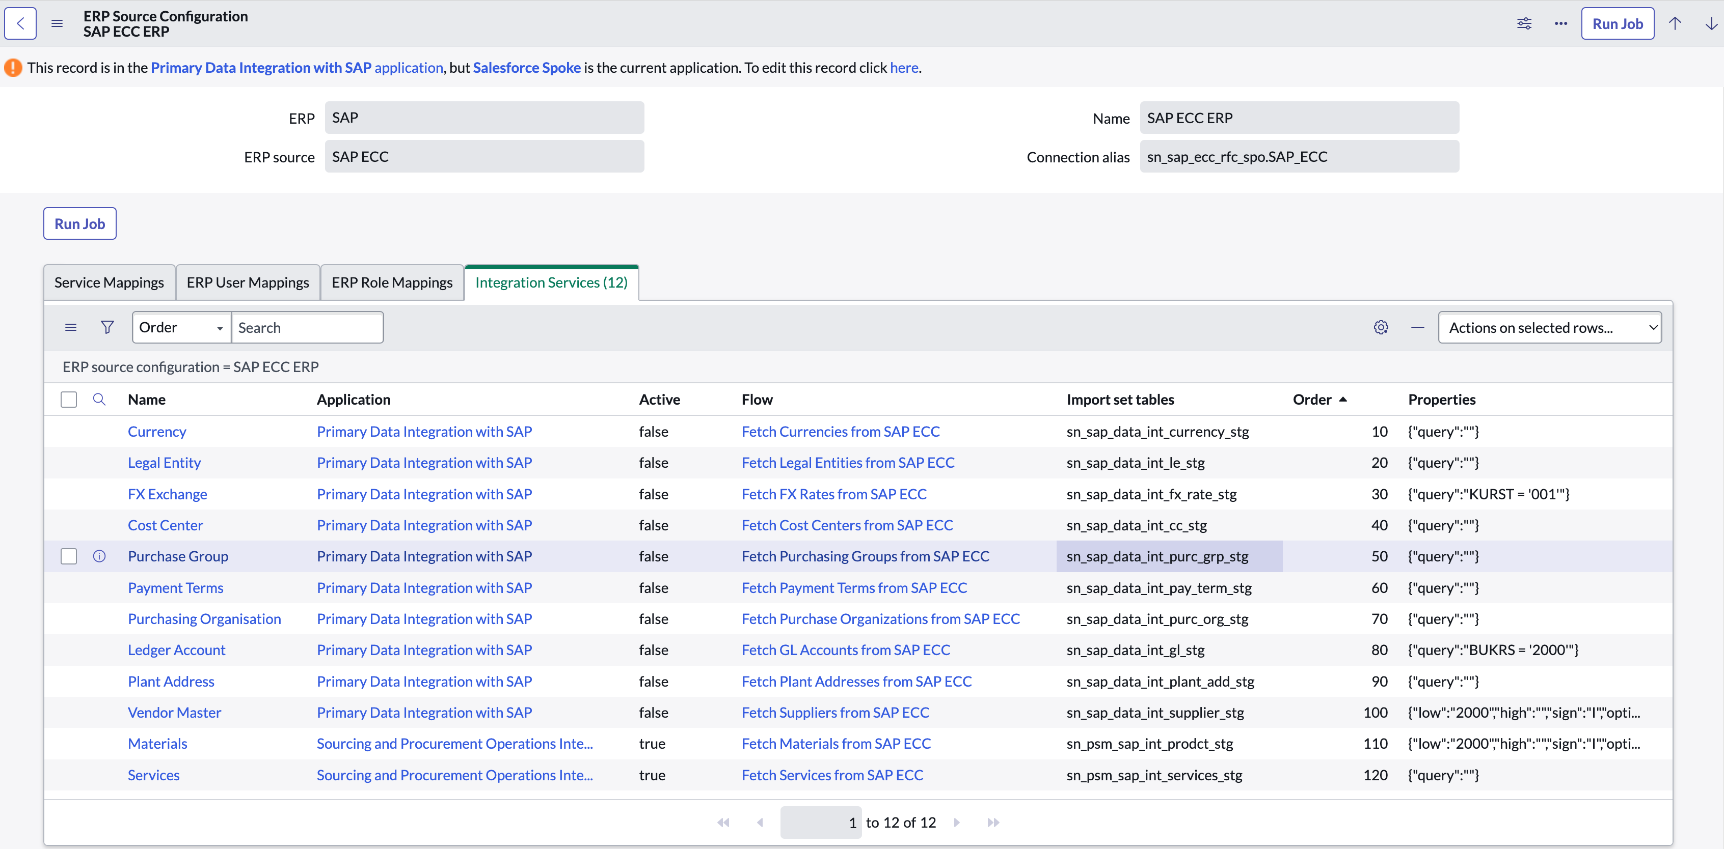Open the Materials record

157,743
